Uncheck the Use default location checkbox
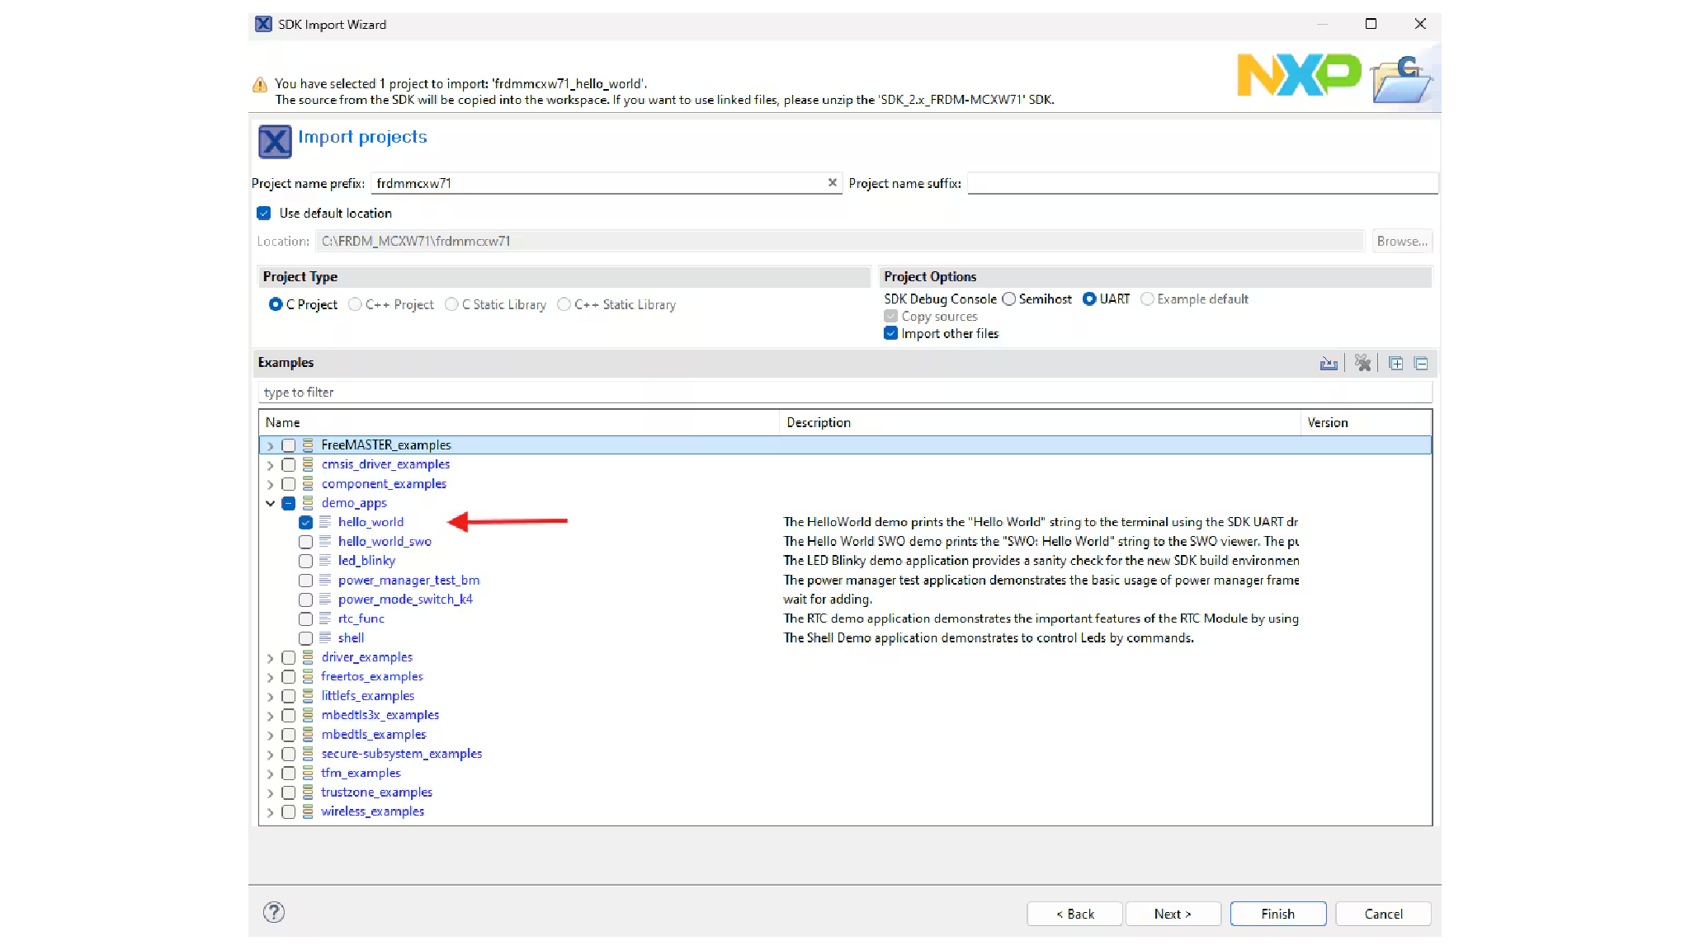Screen dimensions: 1690x950 pyautogui.click(x=264, y=213)
